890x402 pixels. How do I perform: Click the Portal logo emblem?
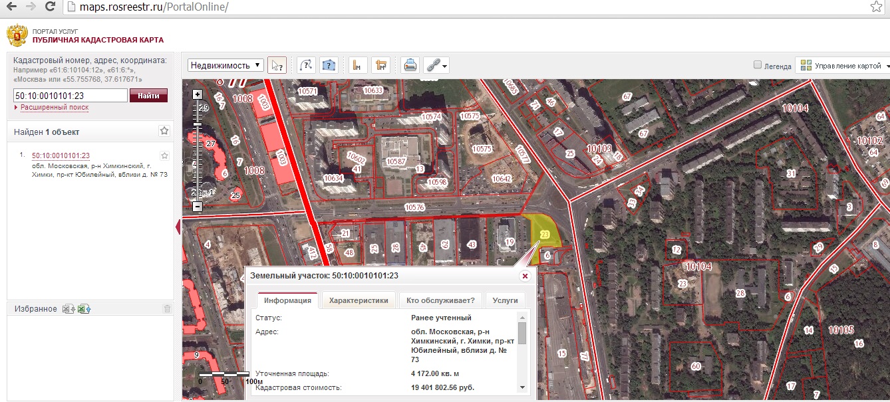pos(17,35)
